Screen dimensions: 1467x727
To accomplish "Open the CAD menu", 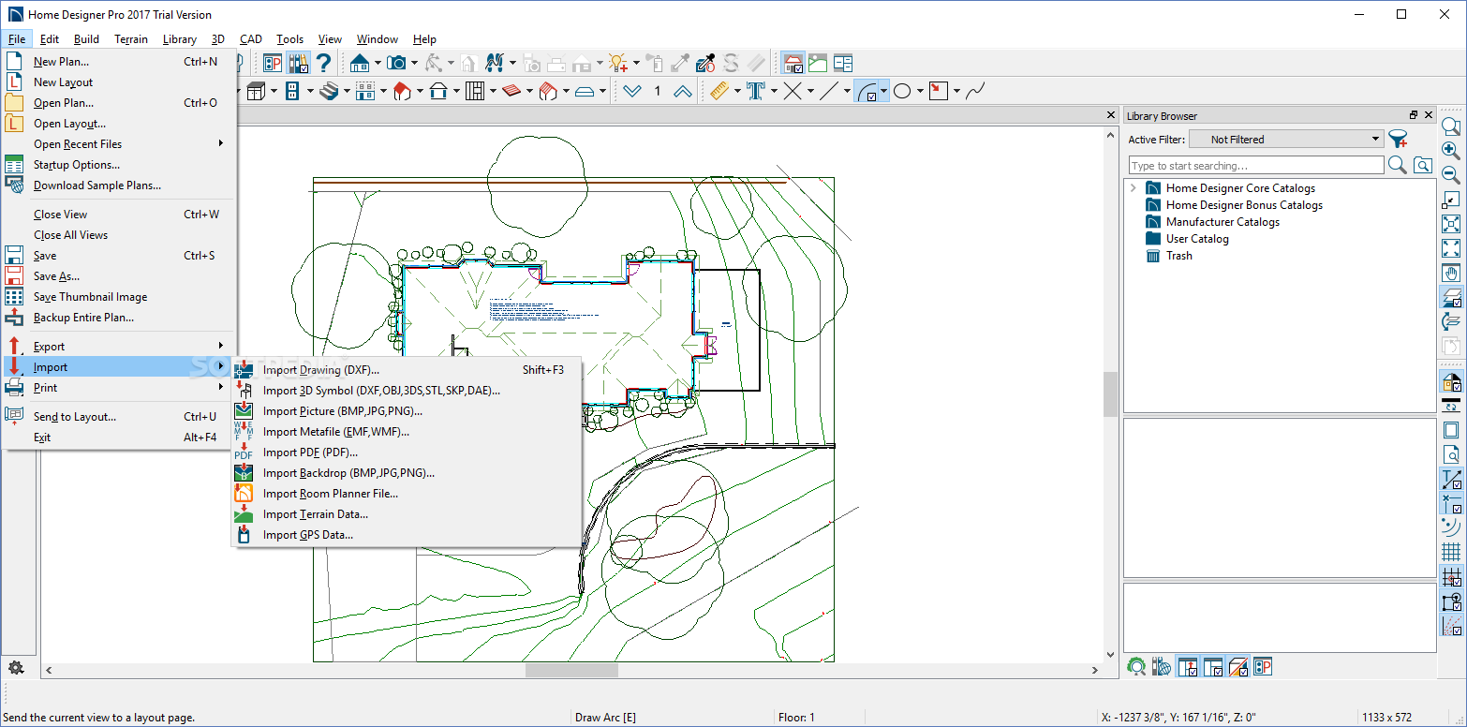I will click(250, 39).
